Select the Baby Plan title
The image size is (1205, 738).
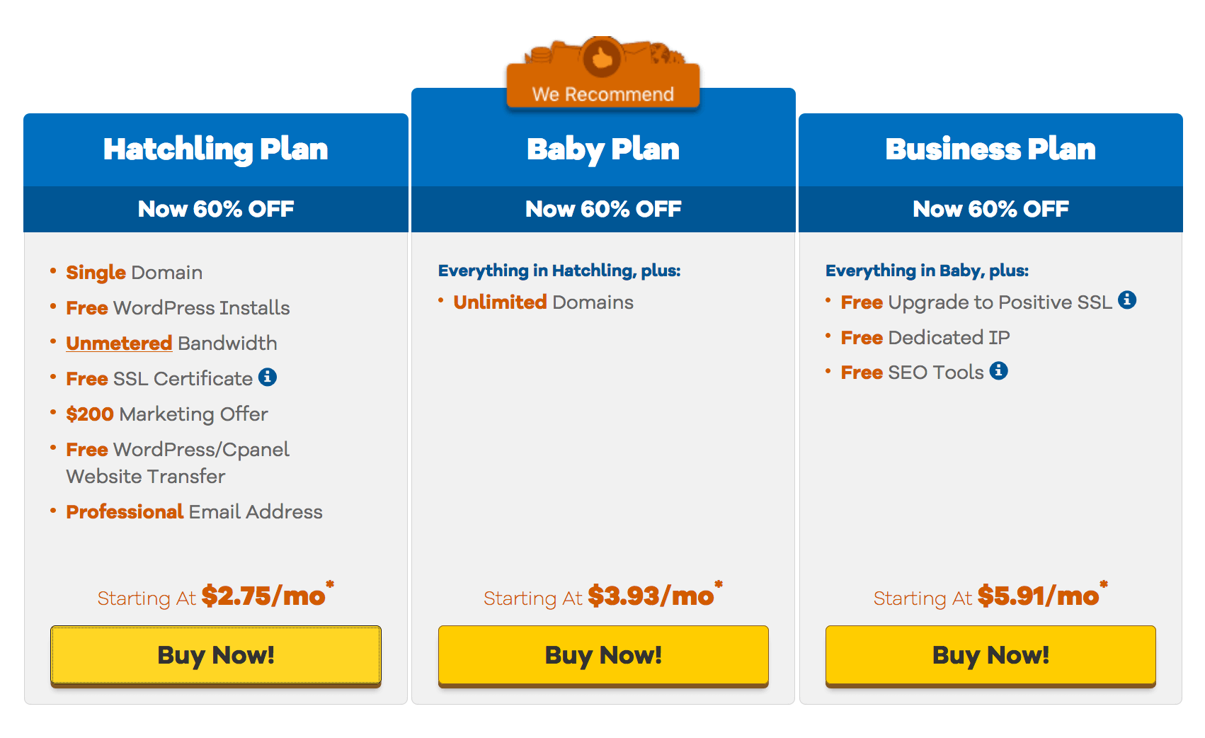603,149
